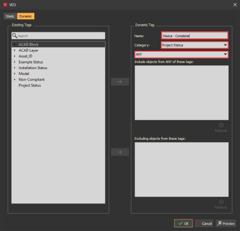Expand the ACAD Block tree node
The image size is (240, 231).
pyautogui.click(x=14, y=44)
